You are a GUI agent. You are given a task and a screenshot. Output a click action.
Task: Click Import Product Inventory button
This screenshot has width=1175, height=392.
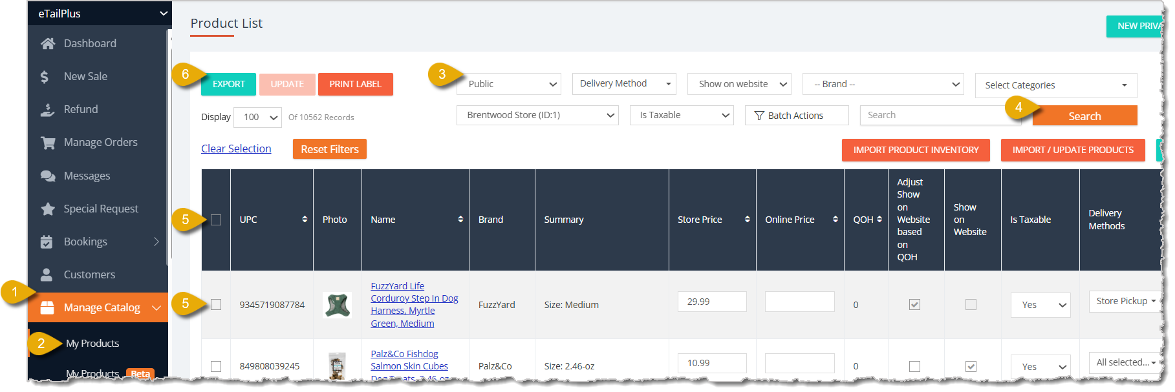coord(916,150)
